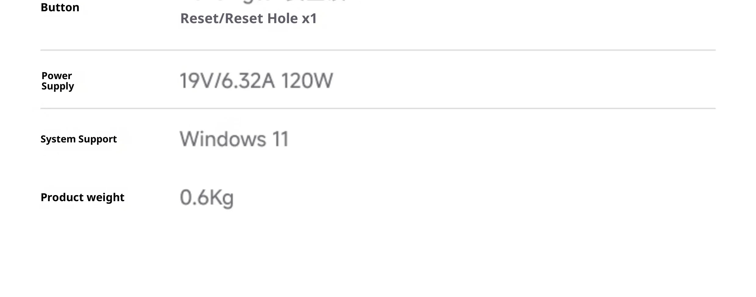Select the "6.32A" current value
756x297 pixels.
[x=248, y=81]
